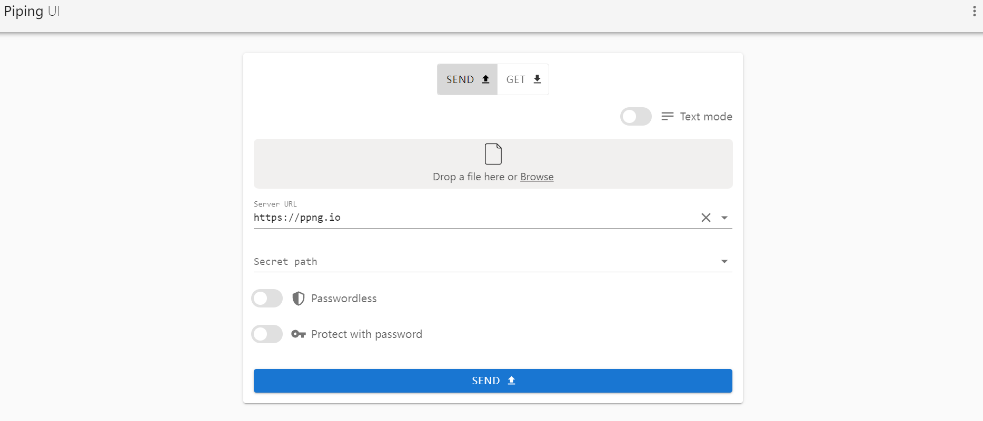Open the three-dot options menu

pyautogui.click(x=974, y=12)
